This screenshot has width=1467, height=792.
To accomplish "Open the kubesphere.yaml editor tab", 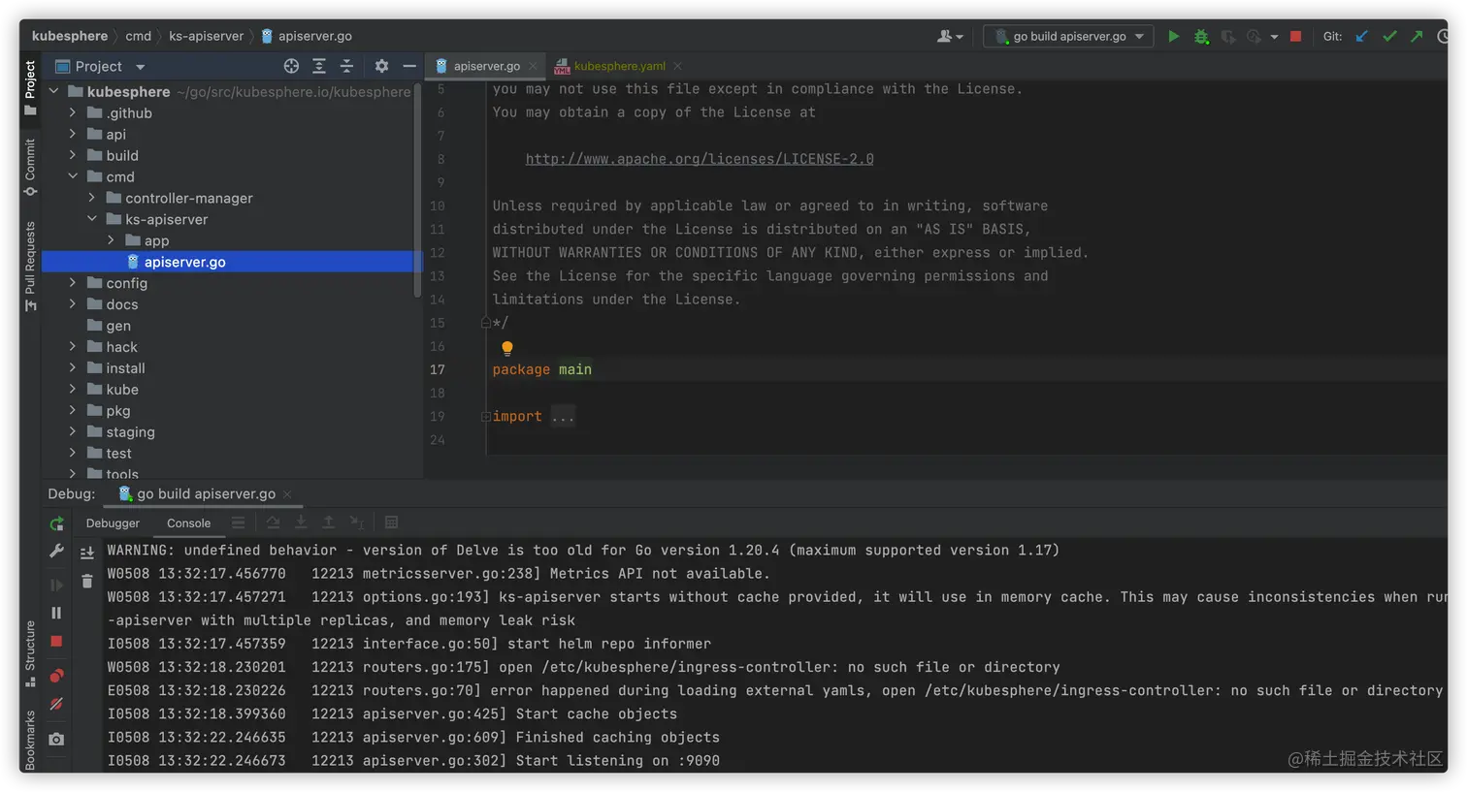I will [x=619, y=66].
